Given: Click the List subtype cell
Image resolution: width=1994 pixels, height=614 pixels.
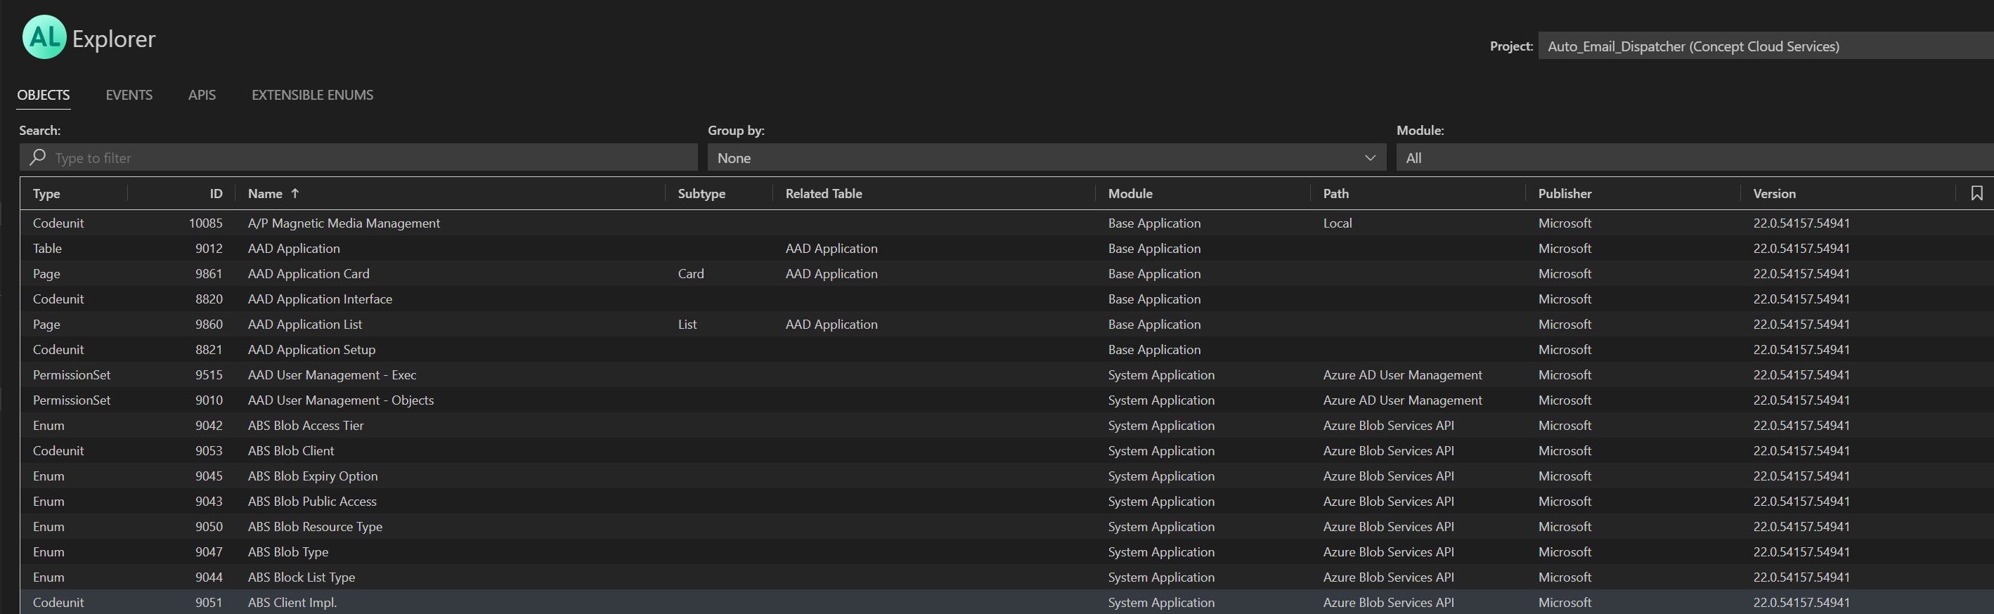Looking at the screenshot, I should [687, 325].
